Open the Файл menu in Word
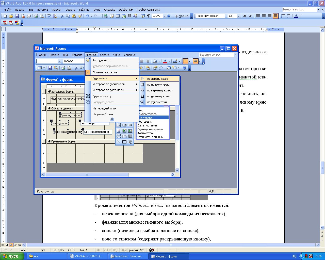This screenshot has width=325, height=260. pyautogui.click(x=8, y=10)
